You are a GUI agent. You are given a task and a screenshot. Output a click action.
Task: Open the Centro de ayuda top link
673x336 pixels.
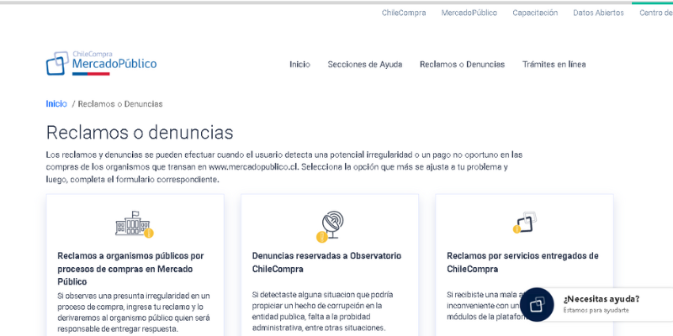656,13
